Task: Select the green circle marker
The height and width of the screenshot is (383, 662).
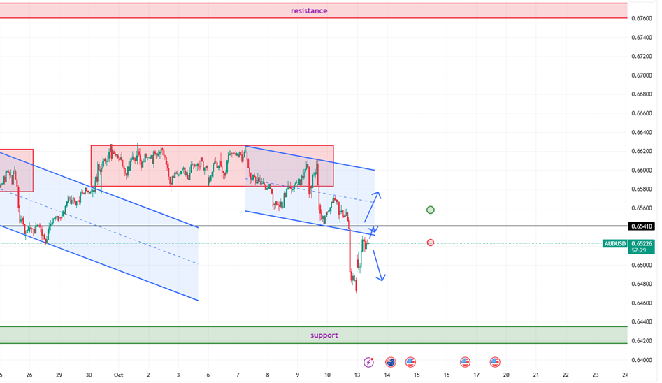Action: pos(431,210)
